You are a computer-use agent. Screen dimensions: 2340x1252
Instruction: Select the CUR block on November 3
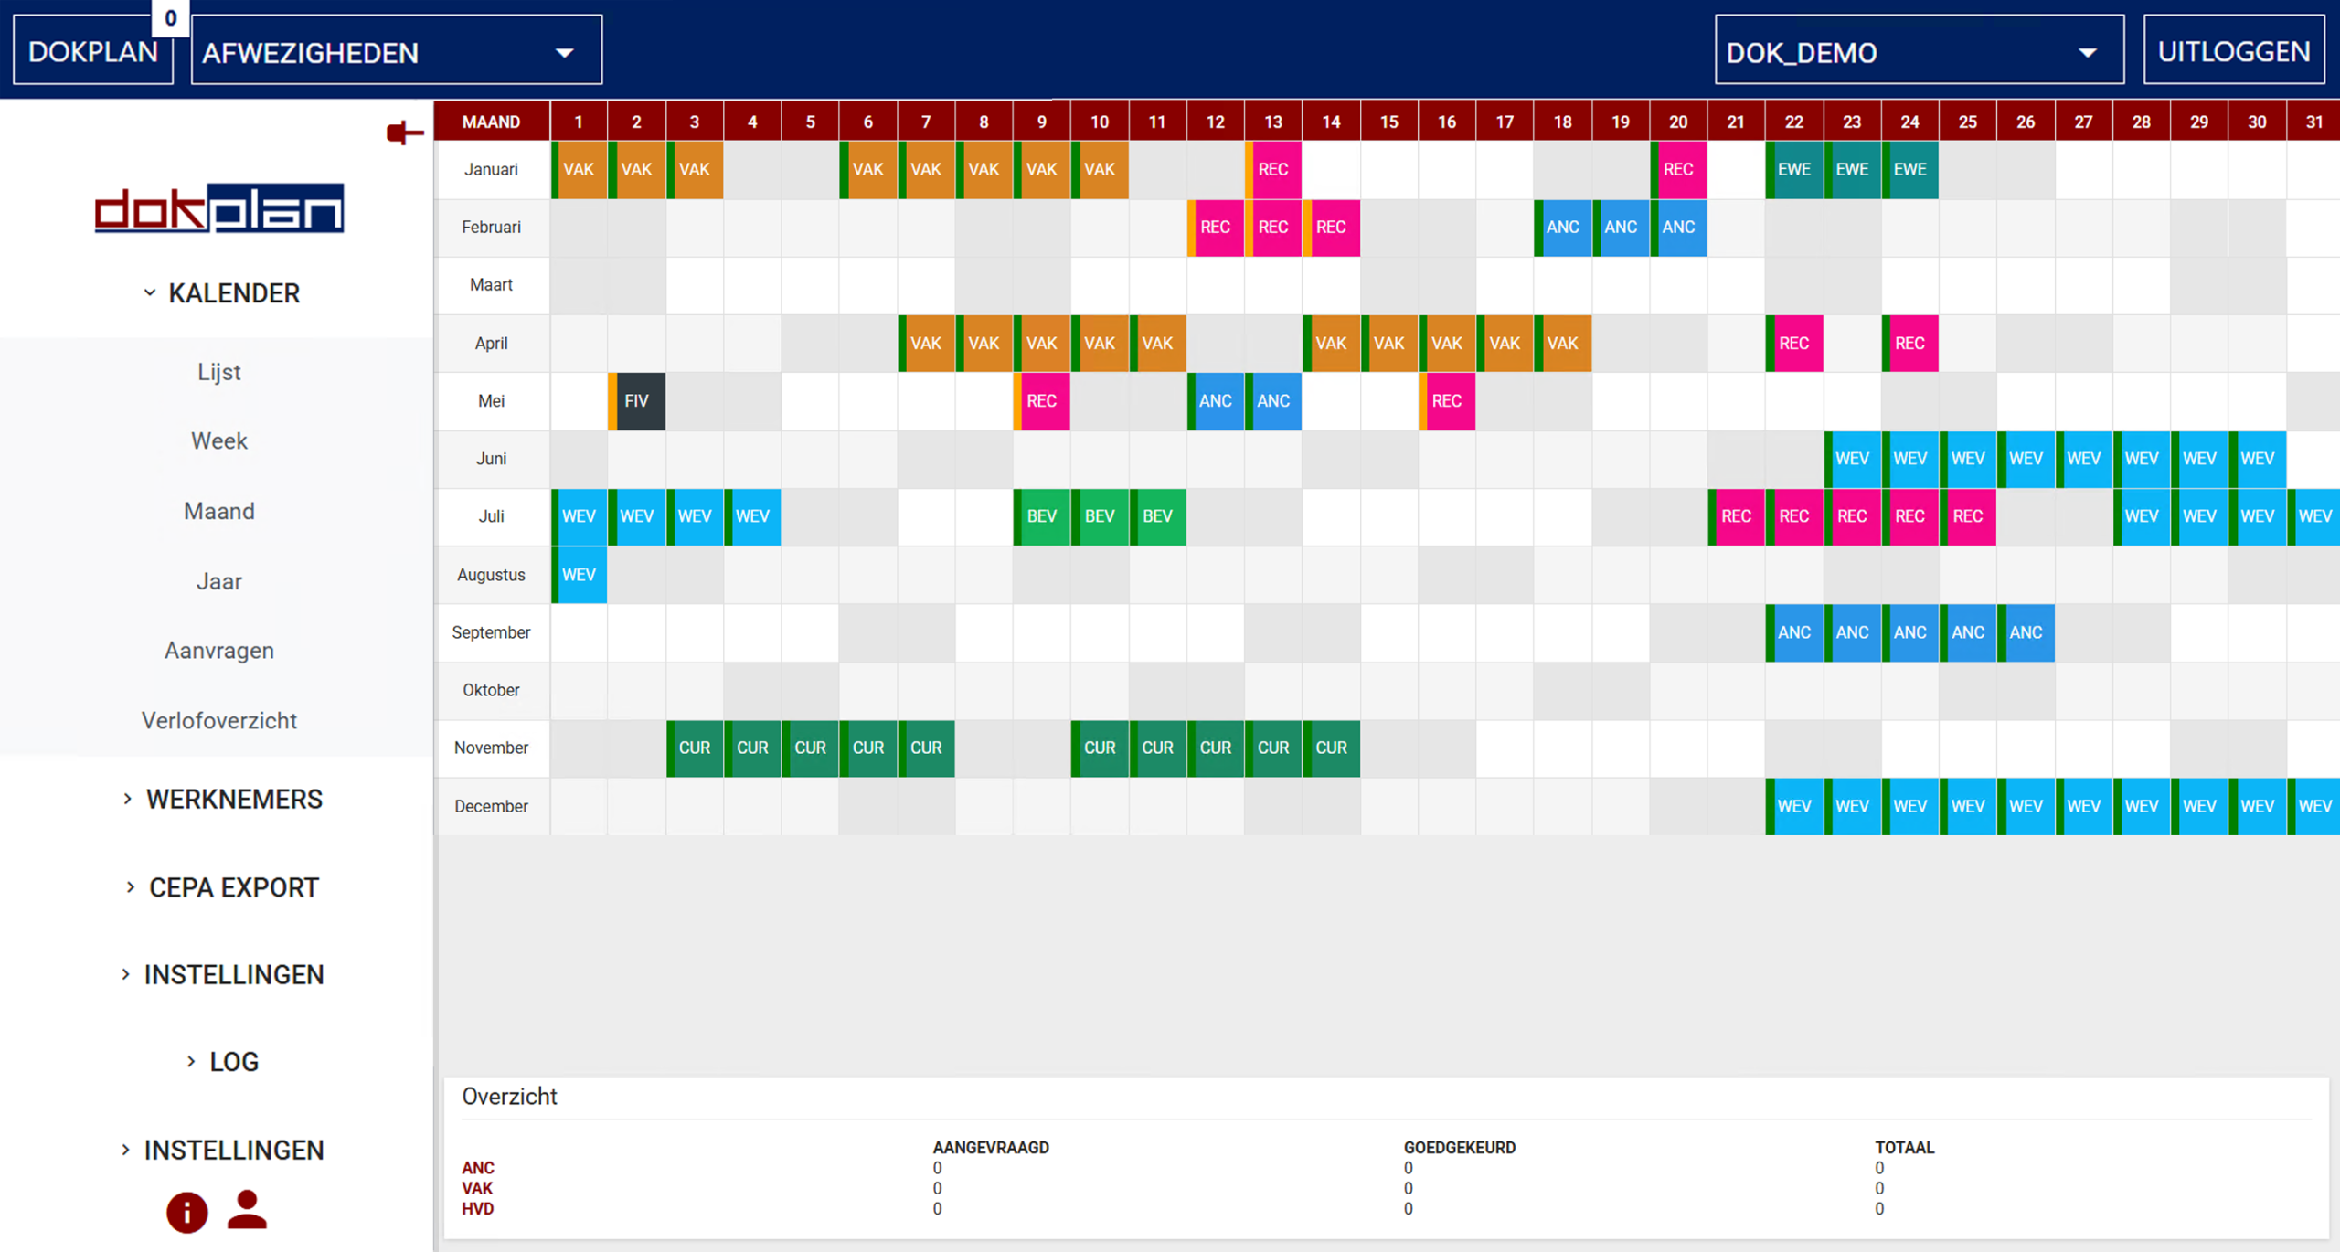tap(695, 748)
